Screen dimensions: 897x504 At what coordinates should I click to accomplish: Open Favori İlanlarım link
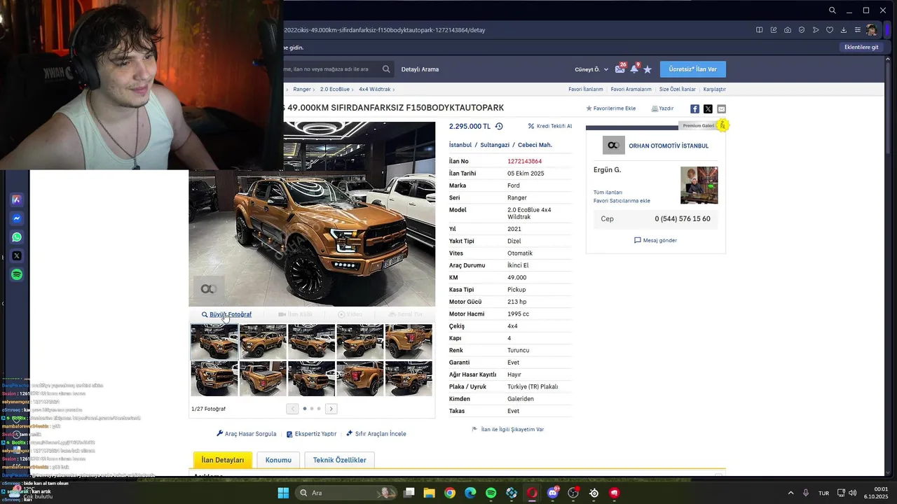click(x=586, y=90)
